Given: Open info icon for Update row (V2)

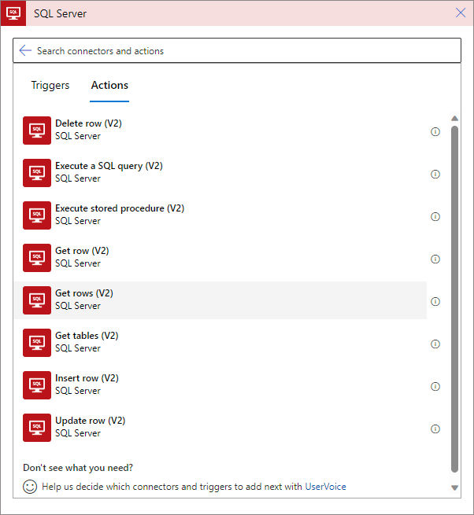Looking at the screenshot, I should click(435, 429).
